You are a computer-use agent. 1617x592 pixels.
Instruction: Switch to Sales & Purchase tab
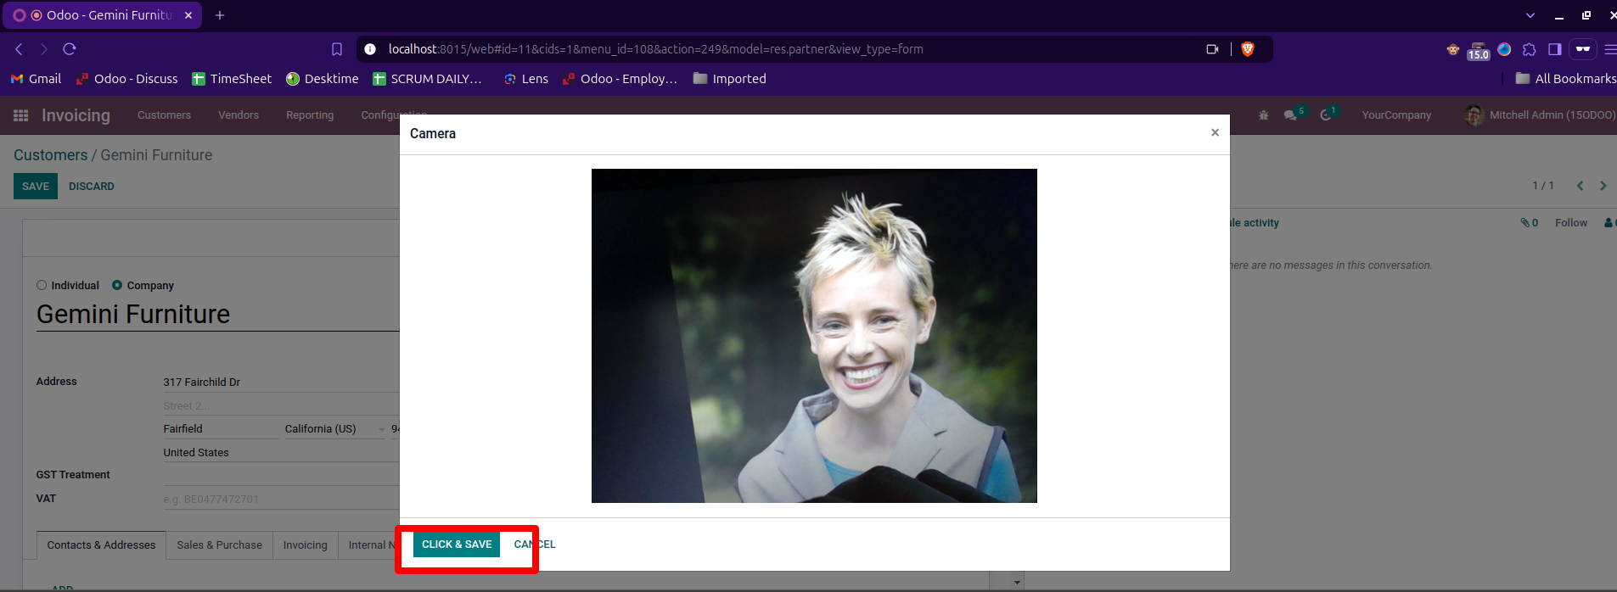pos(219,545)
